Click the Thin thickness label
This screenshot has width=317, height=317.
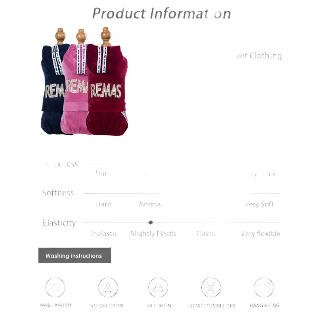pyautogui.click(x=102, y=174)
